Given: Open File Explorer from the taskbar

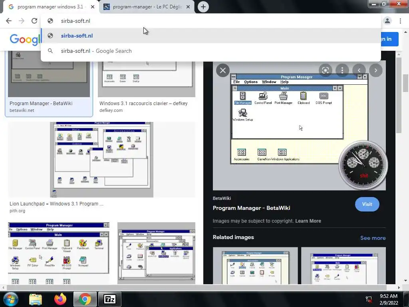Looking at the screenshot, I should (x=36, y=299).
